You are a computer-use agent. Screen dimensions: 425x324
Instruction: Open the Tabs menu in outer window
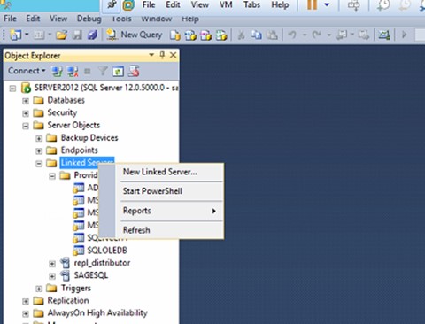point(251,4)
